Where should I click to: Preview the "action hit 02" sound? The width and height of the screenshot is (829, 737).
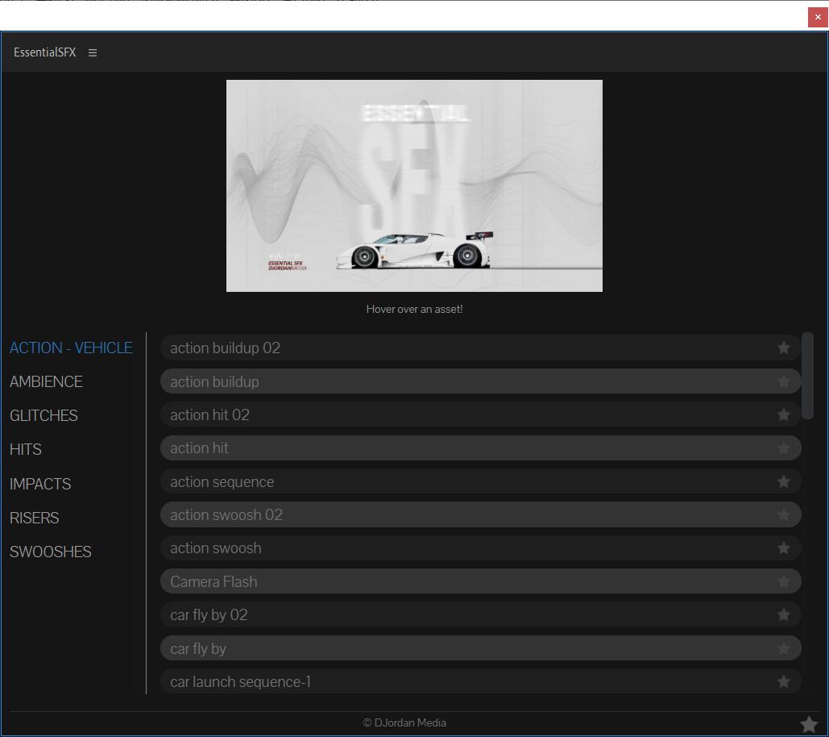tap(403, 414)
